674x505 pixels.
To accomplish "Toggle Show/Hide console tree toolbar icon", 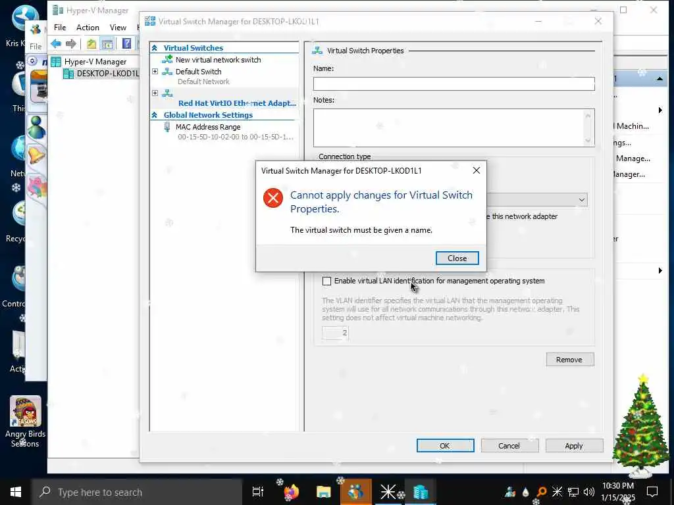I will point(107,43).
